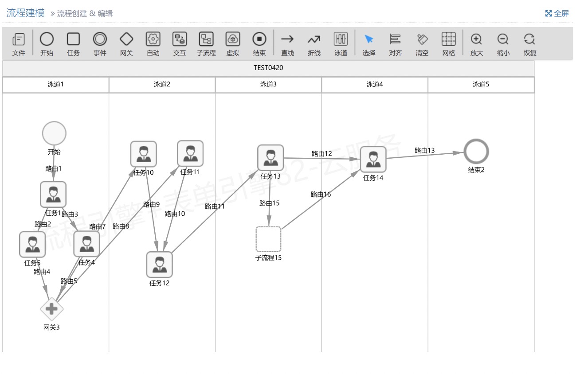The image size is (588, 374).
Task: Select the 网关 gateway tool
Action: pyautogui.click(x=126, y=44)
